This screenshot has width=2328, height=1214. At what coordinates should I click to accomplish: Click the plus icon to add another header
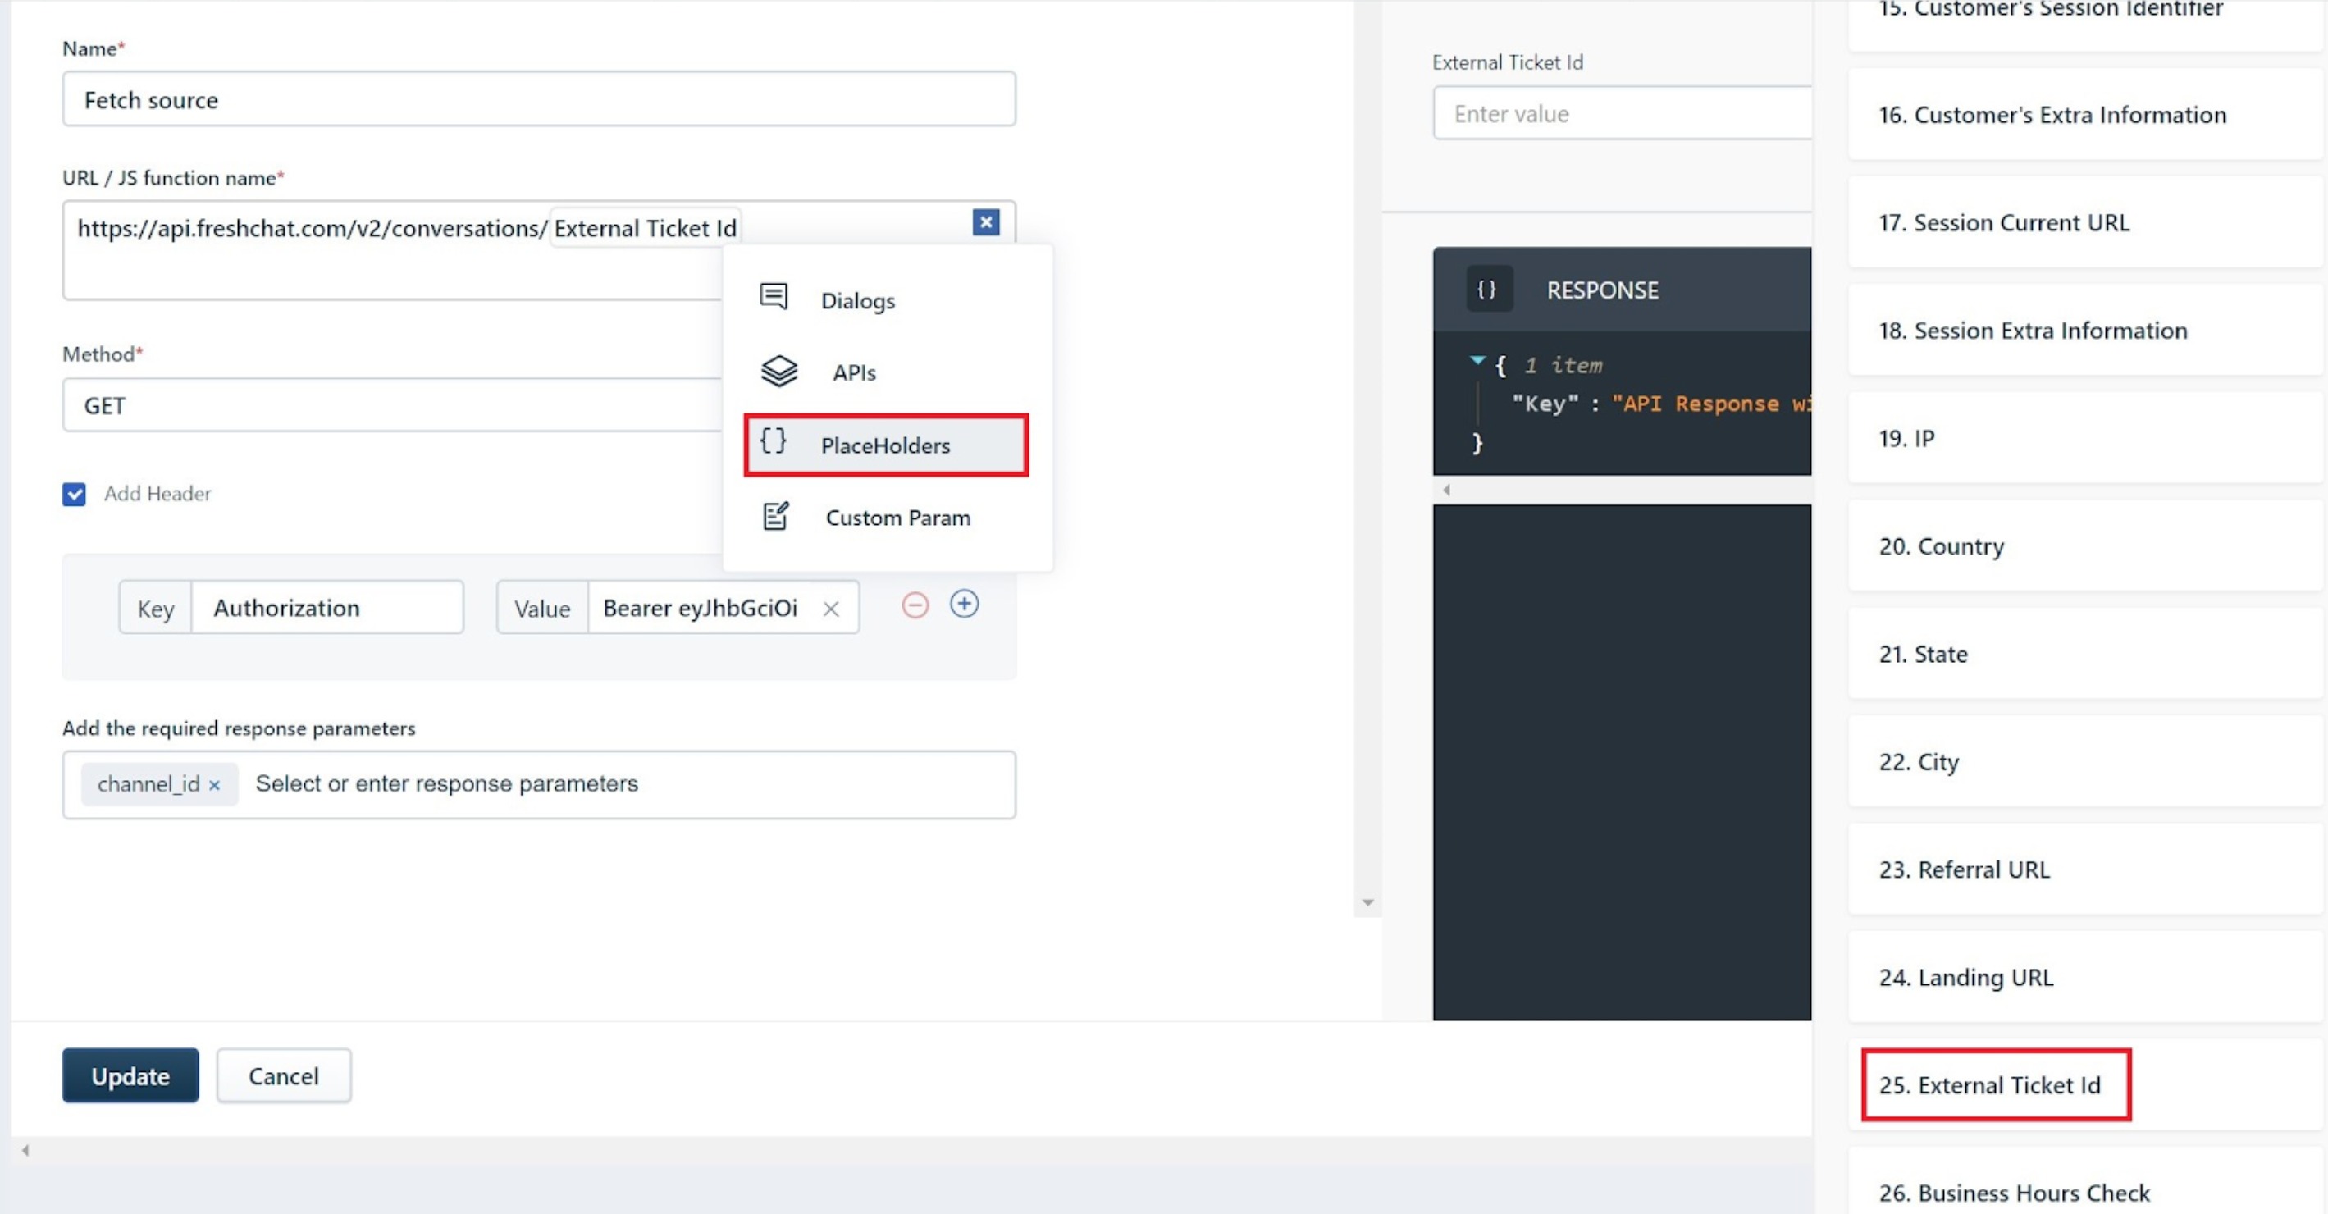pos(965,604)
